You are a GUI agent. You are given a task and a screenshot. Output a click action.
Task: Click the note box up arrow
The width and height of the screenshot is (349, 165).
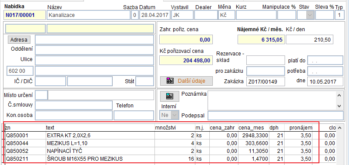tap(339, 95)
